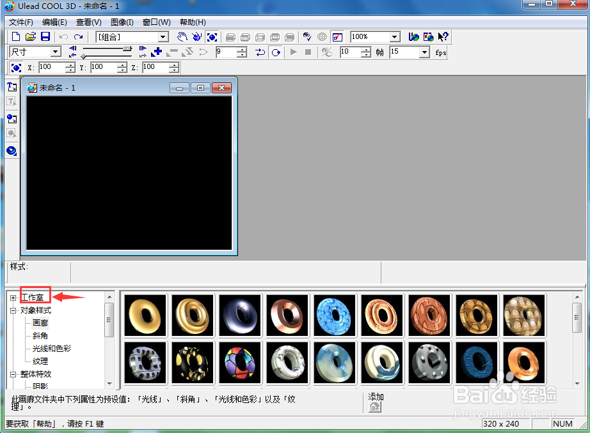The image size is (590, 433).
Task: Create a new file with toolbar icon
Action: (x=16, y=37)
